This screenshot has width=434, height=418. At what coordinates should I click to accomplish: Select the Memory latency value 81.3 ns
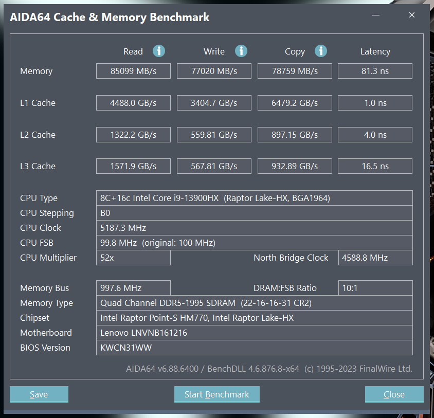click(375, 71)
